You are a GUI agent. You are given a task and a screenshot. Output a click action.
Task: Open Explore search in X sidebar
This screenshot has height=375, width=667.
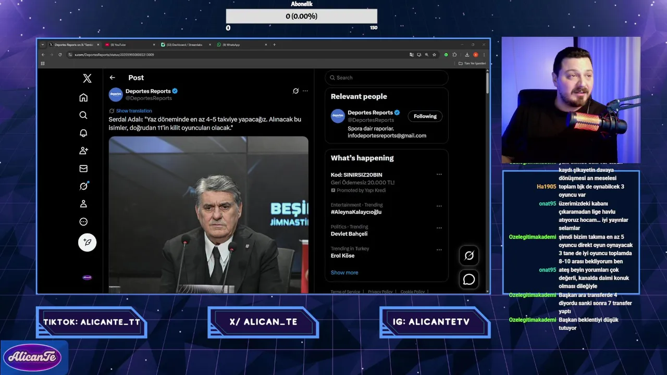click(x=83, y=115)
